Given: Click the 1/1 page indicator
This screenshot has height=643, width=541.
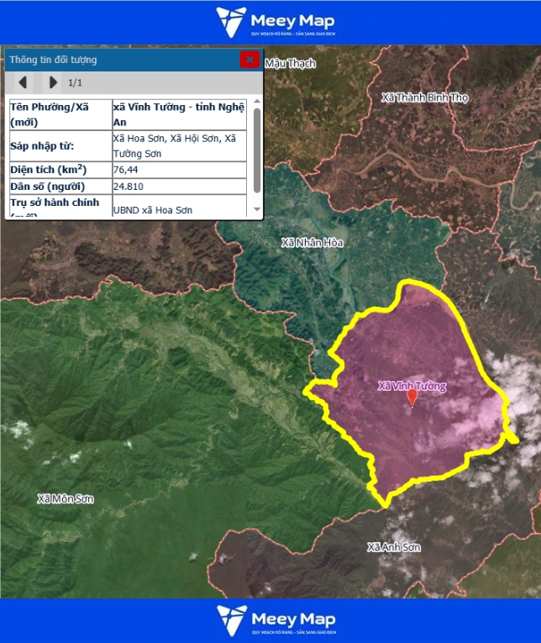Looking at the screenshot, I should 76,82.
